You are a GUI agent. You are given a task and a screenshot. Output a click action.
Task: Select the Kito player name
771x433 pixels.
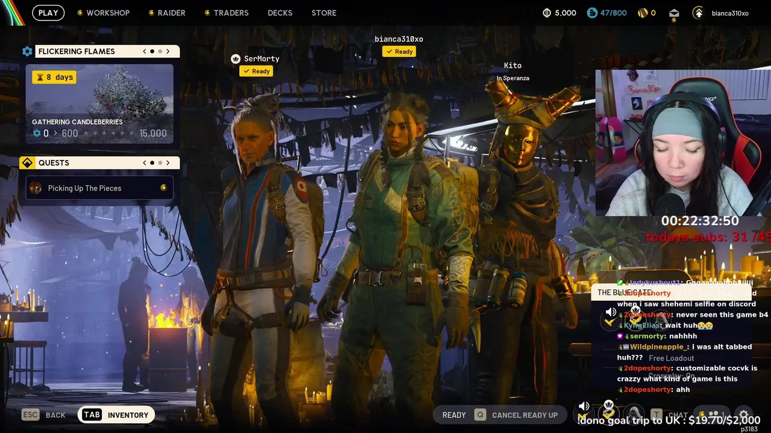513,66
